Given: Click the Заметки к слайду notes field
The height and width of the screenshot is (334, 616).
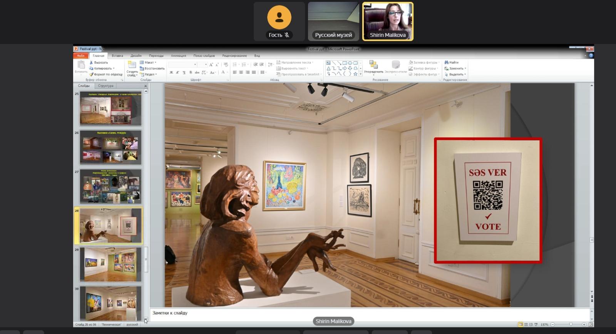Looking at the screenshot, I should (x=370, y=314).
